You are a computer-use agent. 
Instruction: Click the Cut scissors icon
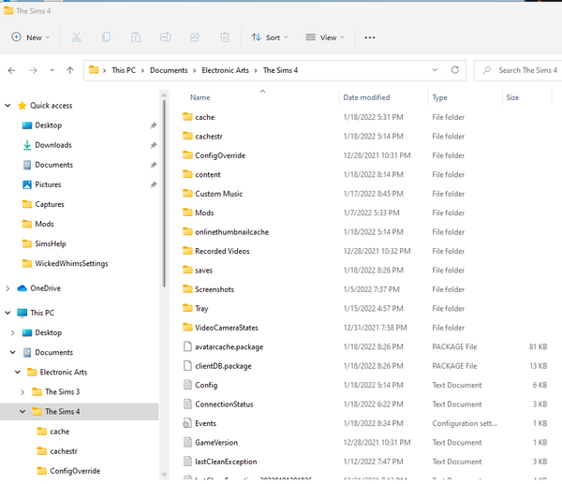(x=77, y=37)
